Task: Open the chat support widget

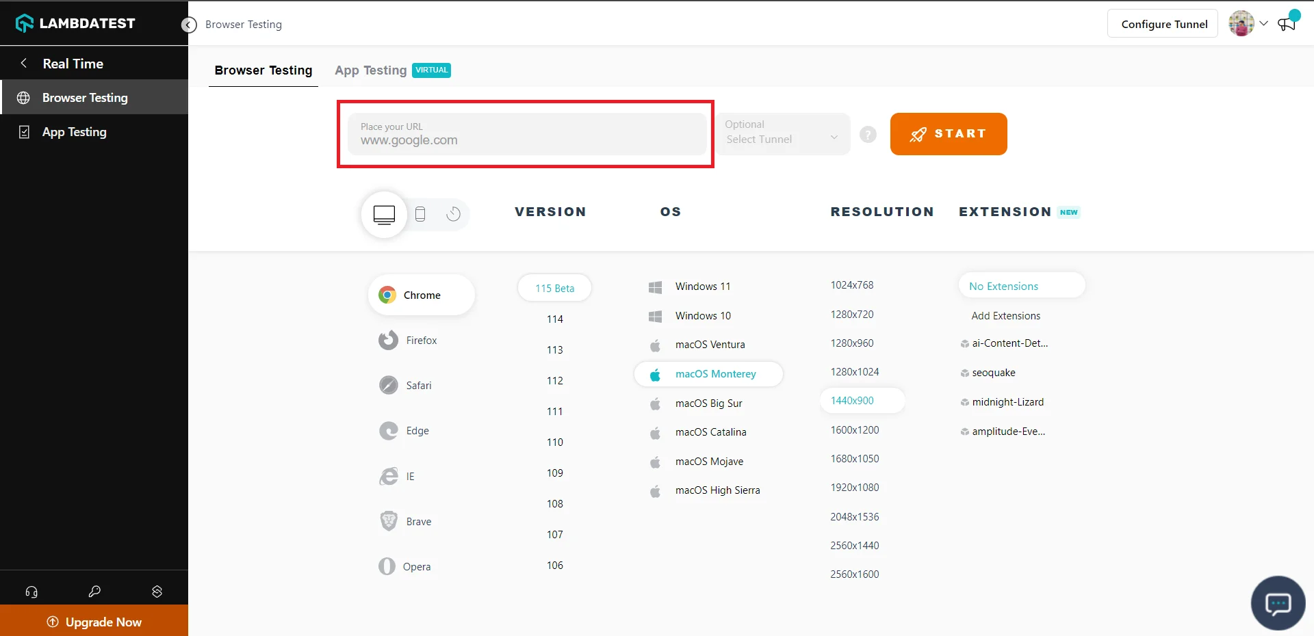Action: (x=1278, y=603)
